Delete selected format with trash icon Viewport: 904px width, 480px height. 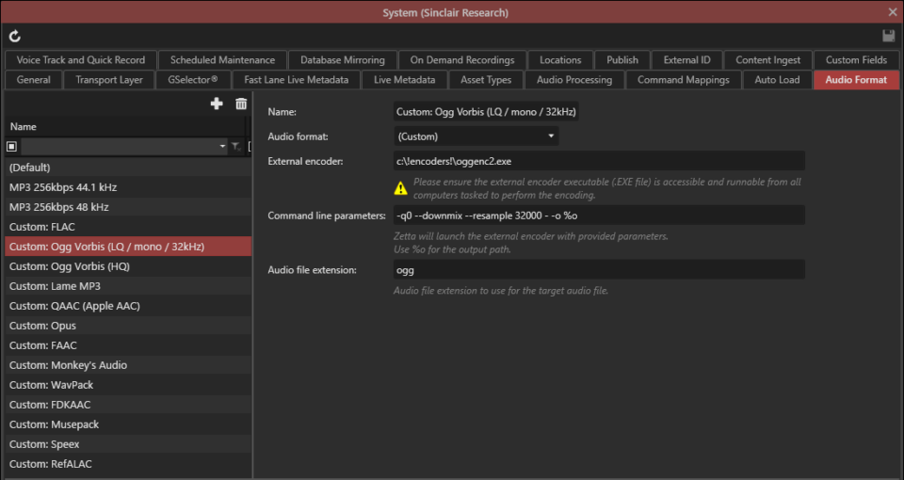pos(241,104)
